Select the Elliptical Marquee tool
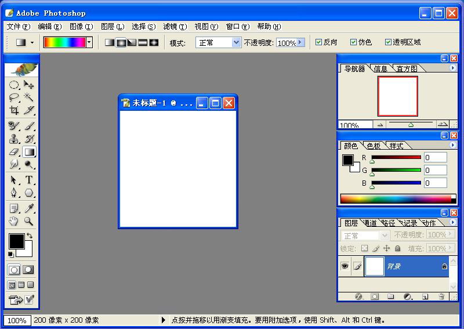 point(13,85)
